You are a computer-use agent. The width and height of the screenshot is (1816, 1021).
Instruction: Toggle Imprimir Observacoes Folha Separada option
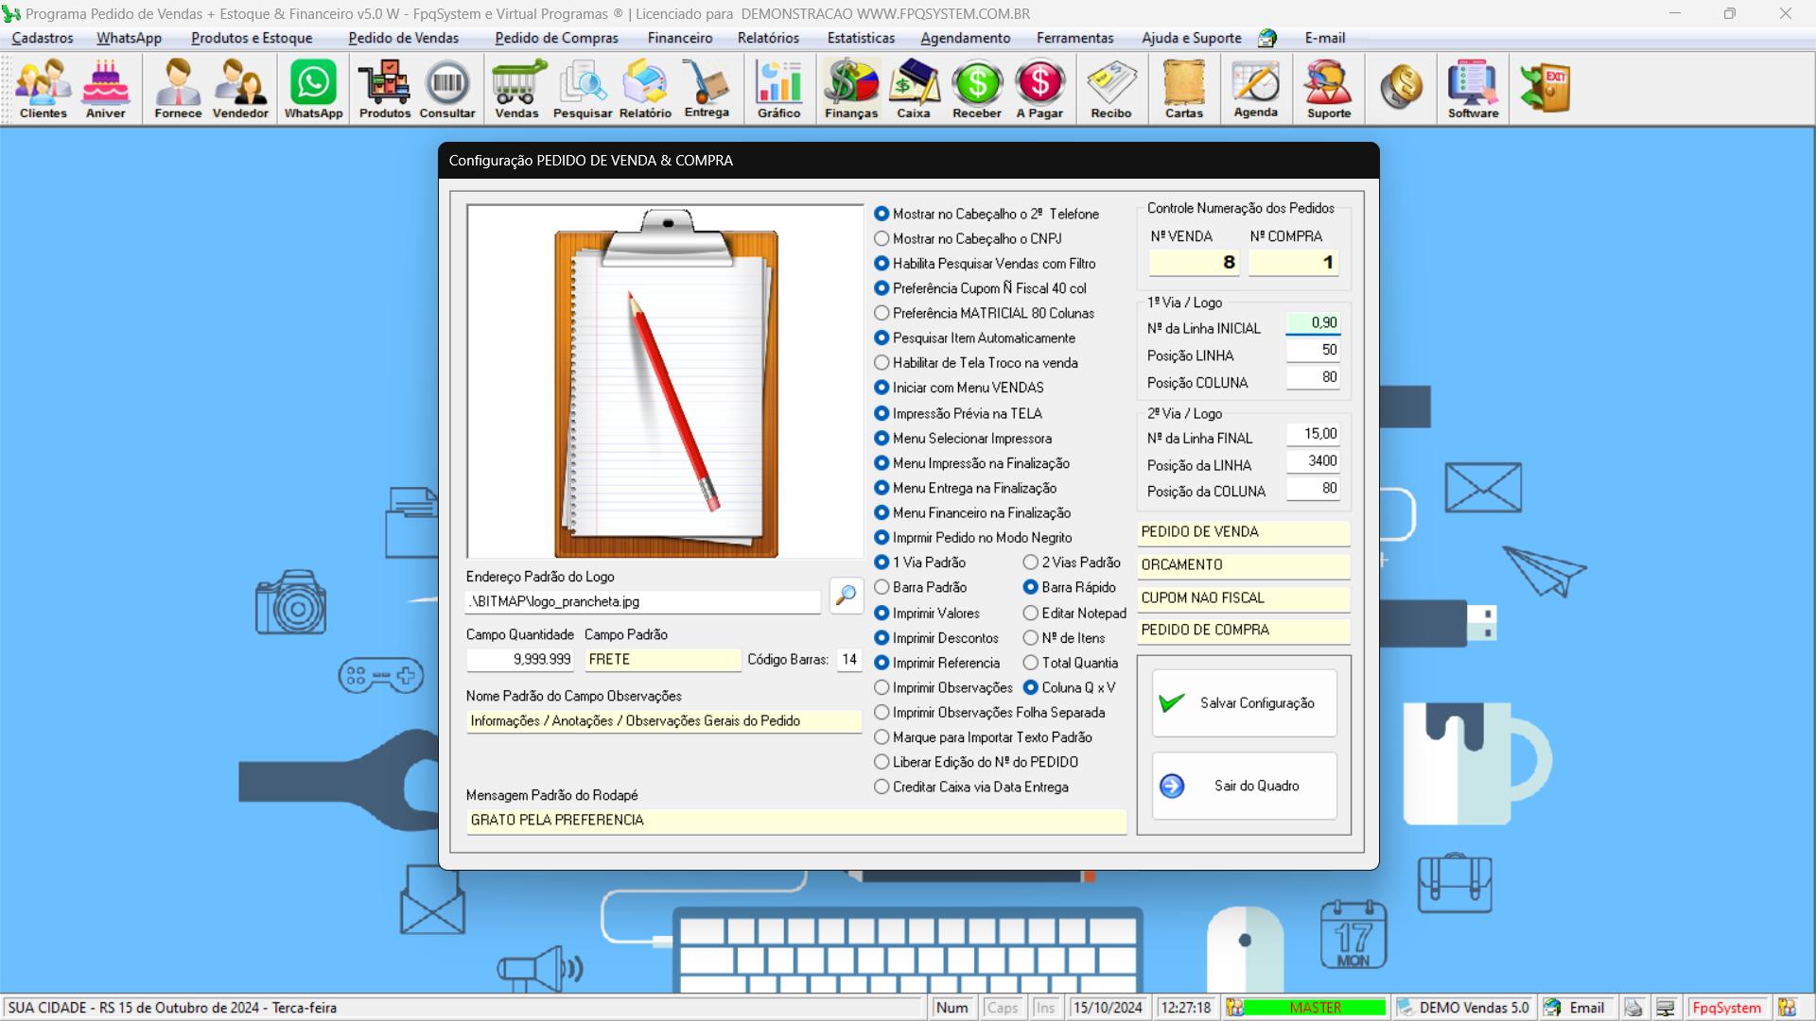(x=882, y=712)
